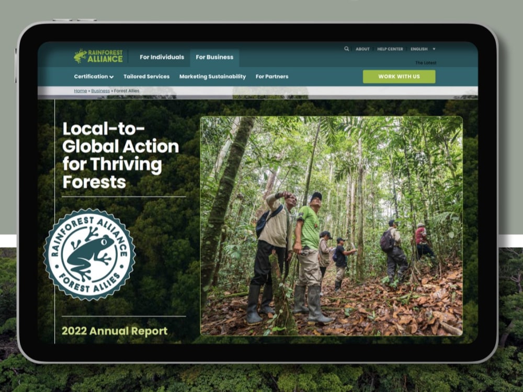Click the forest hikers photo
This screenshot has width=523, height=392.
pyautogui.click(x=331, y=226)
